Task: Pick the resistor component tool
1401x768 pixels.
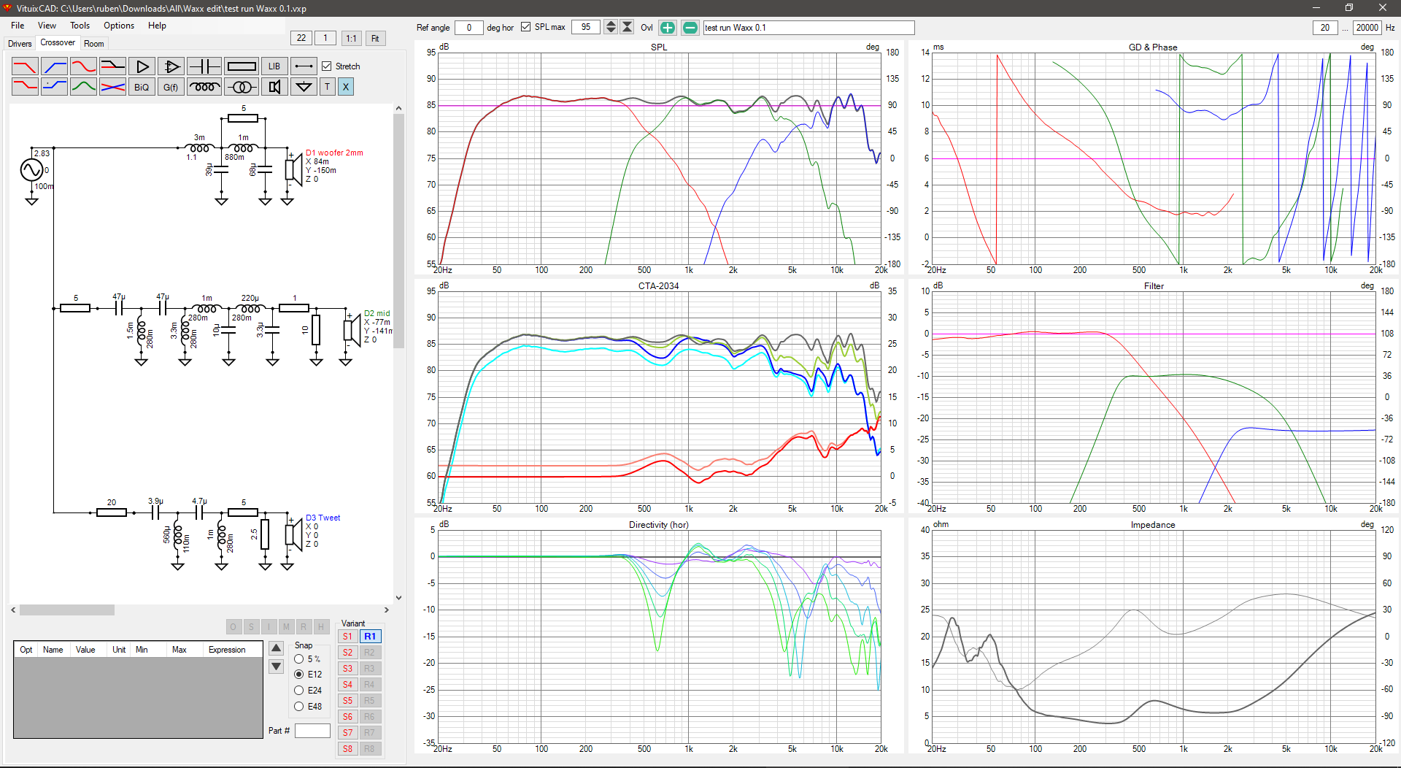Action: (x=242, y=66)
